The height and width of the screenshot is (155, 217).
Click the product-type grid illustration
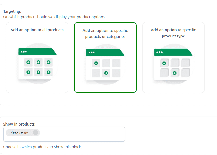tap(173, 64)
